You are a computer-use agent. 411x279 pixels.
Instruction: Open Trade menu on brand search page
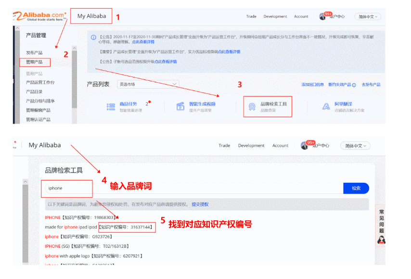point(224,145)
